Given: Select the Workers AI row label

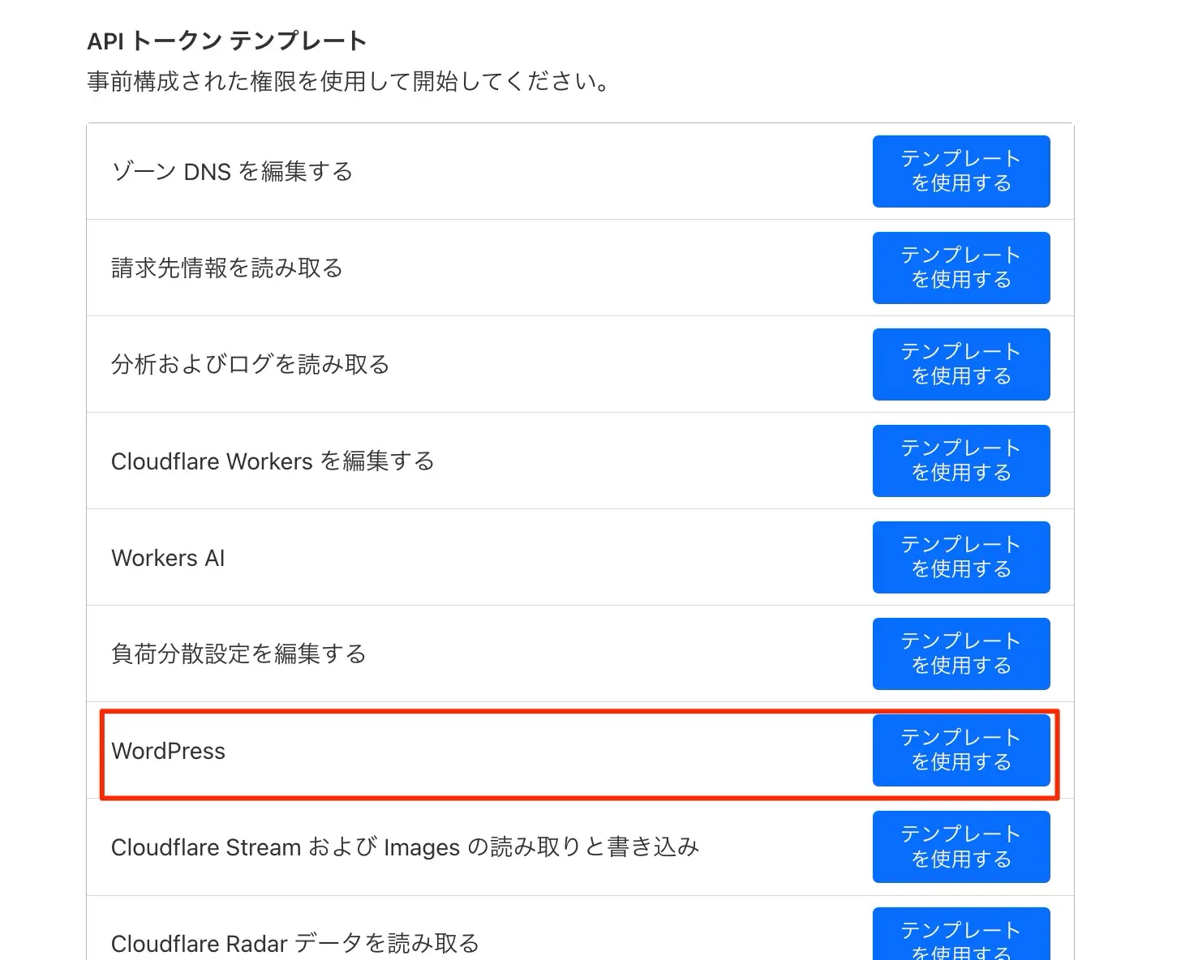Looking at the screenshot, I should click(x=168, y=558).
